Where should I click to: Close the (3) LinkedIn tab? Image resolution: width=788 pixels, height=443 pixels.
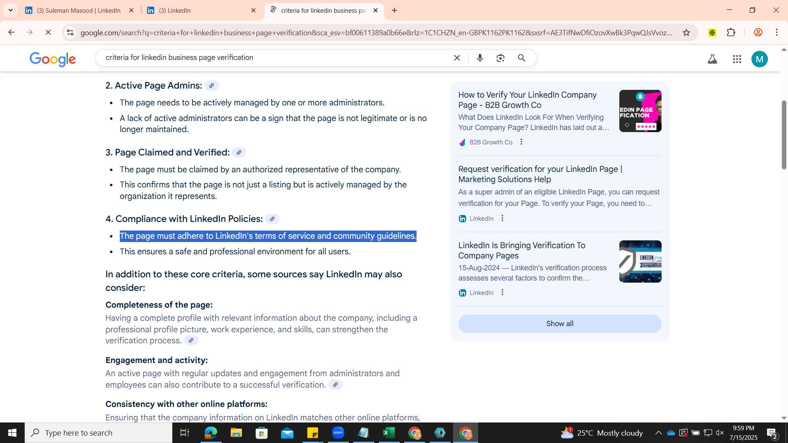point(253,10)
